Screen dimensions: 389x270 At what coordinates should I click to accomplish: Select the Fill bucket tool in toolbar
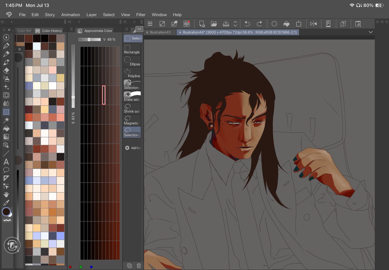pyautogui.click(x=6, y=129)
